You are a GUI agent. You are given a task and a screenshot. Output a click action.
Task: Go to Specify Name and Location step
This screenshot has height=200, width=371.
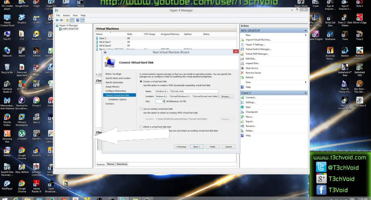tap(118, 78)
